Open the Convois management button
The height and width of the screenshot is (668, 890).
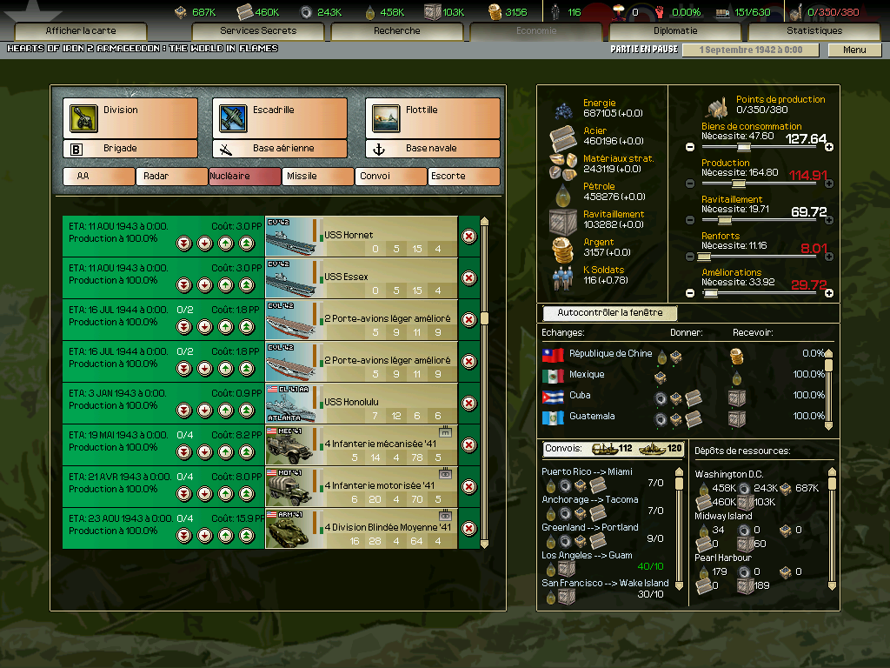point(613,449)
